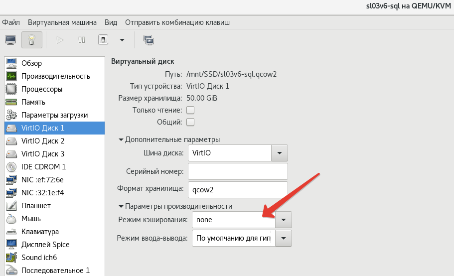Open the Виртуальная машина menu
454x276 pixels.
(x=62, y=22)
